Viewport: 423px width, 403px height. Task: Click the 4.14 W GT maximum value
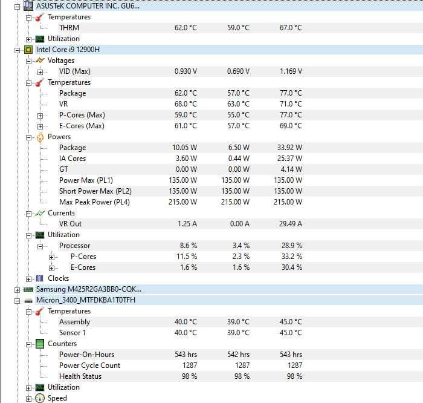[291, 169]
